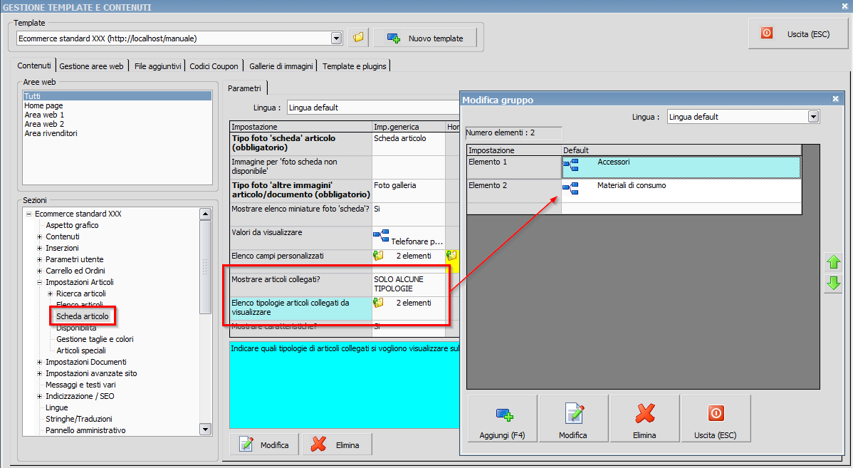This screenshot has width=853, height=468.
Task: Click the Scheda articolo value cell
Action: coord(408,143)
